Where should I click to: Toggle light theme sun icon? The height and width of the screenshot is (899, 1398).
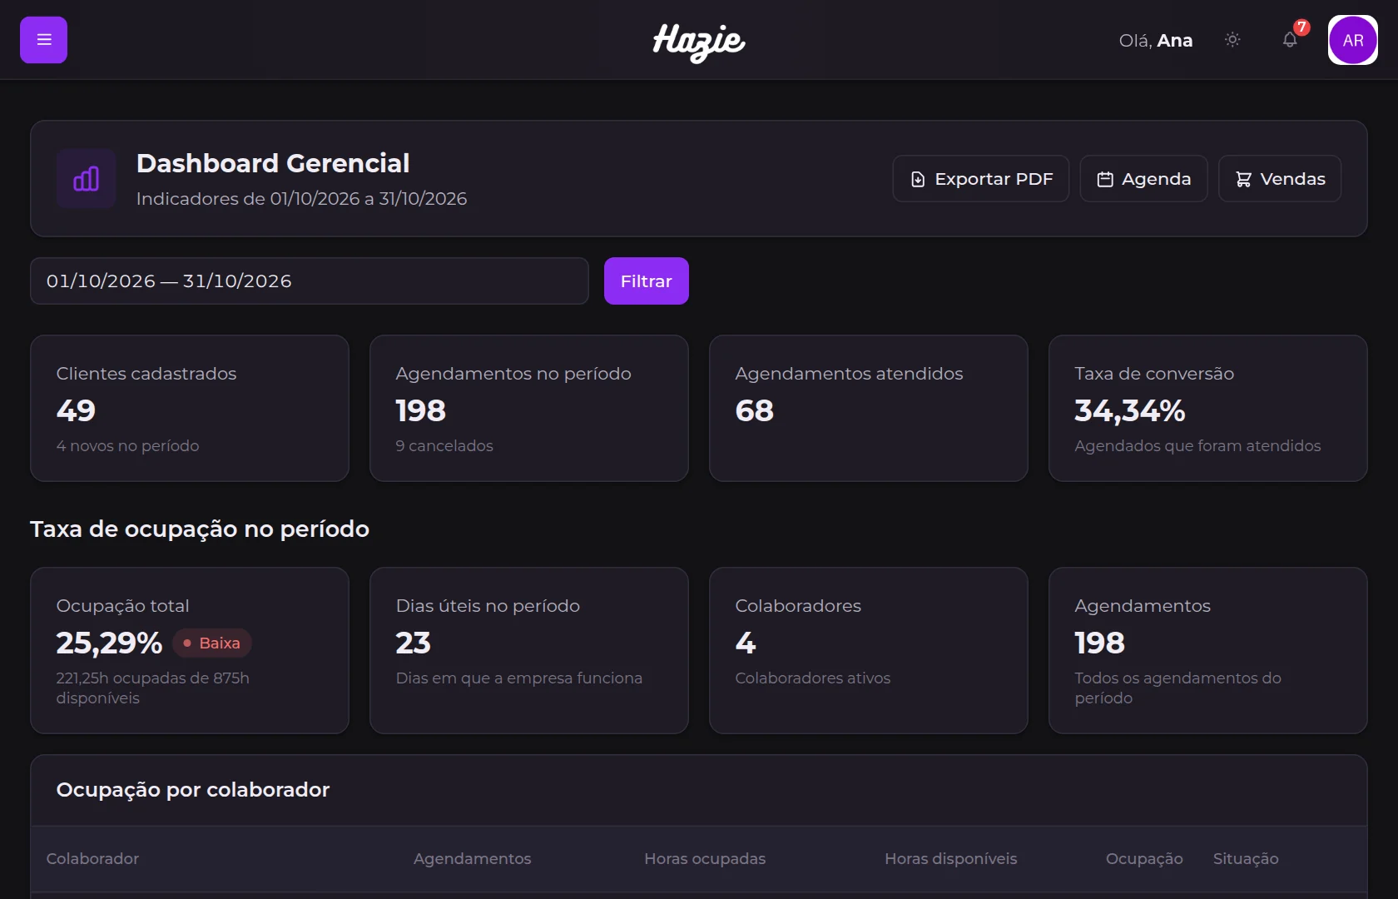point(1232,40)
